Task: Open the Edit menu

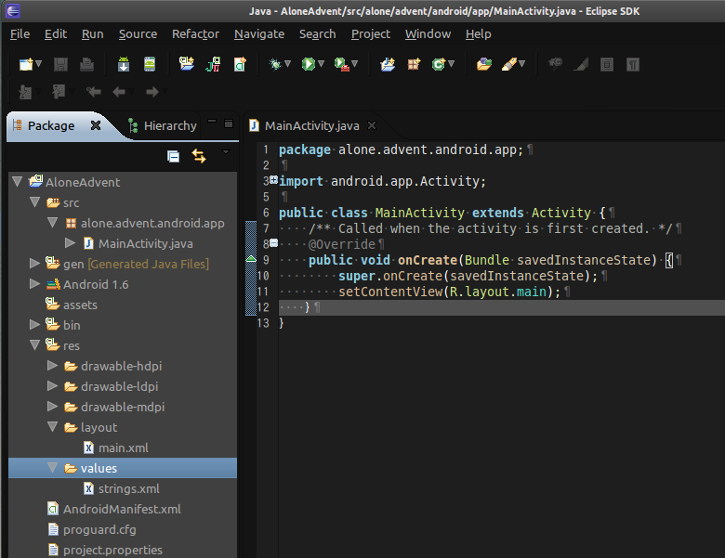Action: tap(56, 34)
